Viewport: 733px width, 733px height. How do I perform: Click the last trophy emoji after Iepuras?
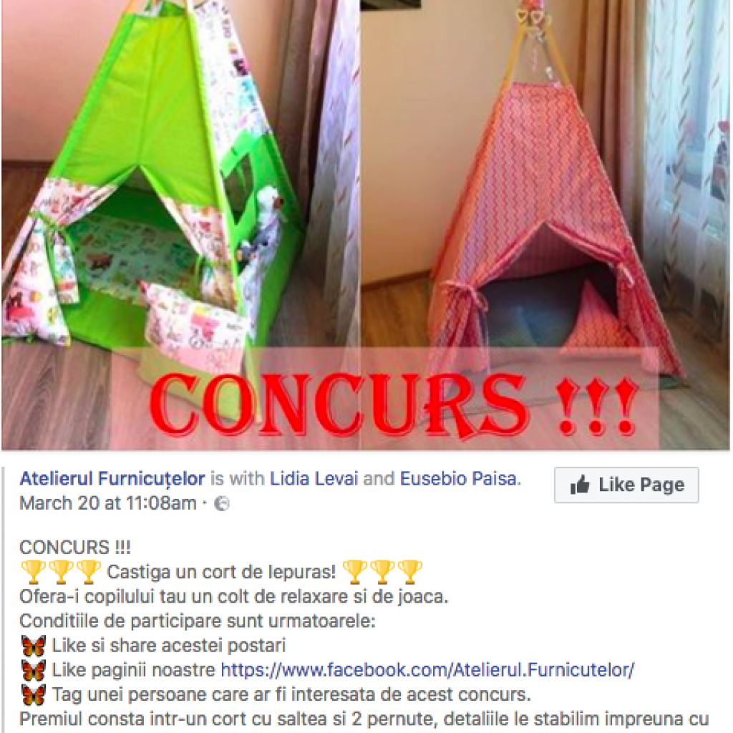point(410,572)
